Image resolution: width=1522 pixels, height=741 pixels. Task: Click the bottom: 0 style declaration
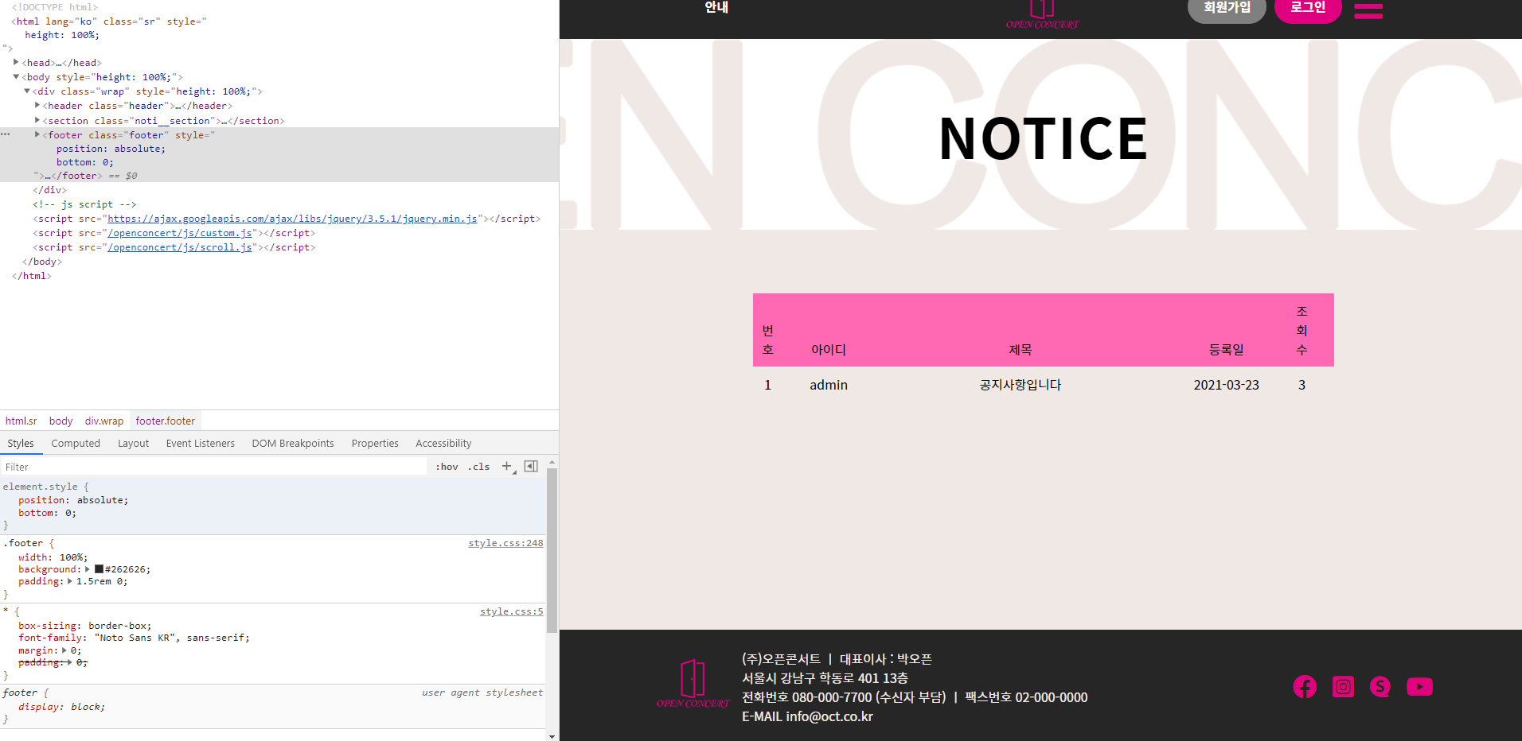pos(48,513)
